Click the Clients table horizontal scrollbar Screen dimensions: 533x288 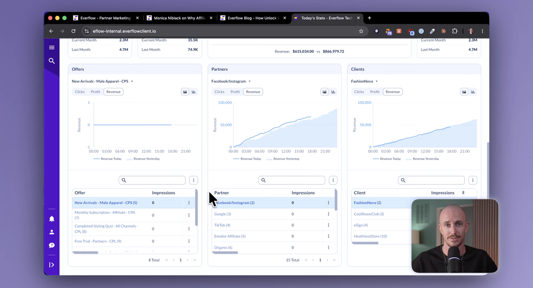click(365, 243)
